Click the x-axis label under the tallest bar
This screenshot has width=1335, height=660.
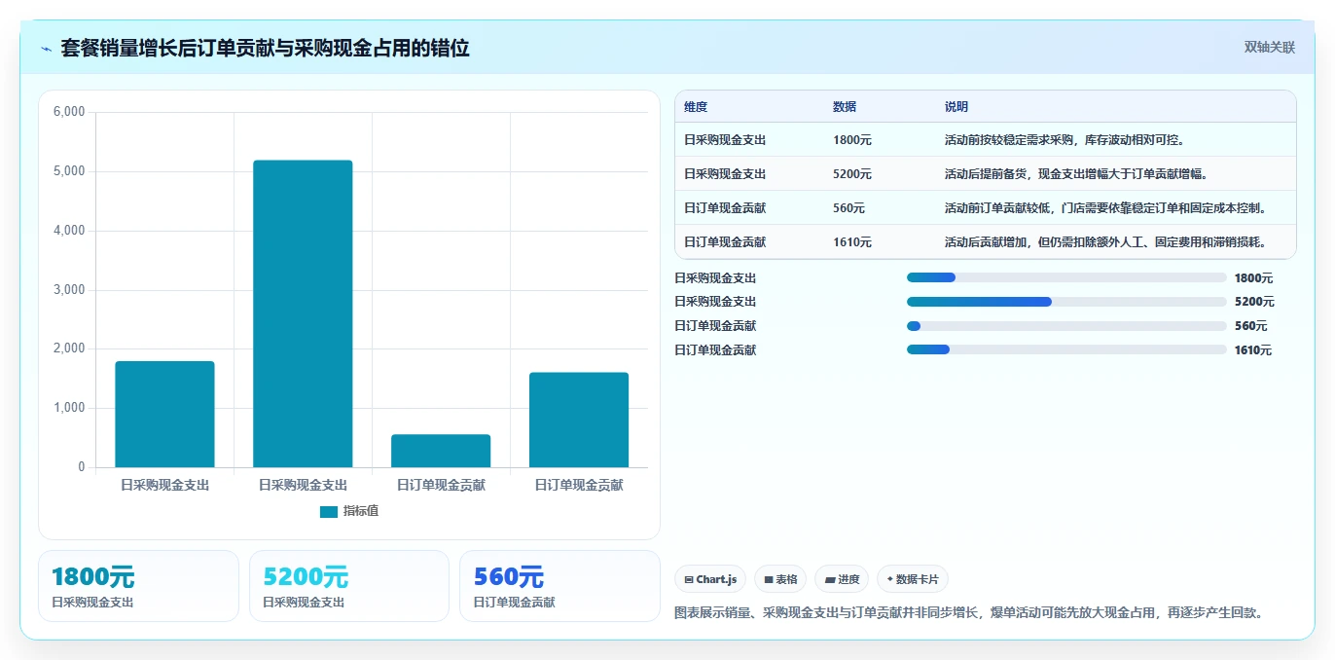(303, 484)
